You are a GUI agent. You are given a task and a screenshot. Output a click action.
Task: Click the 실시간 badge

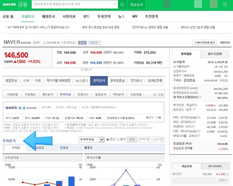[82, 43]
